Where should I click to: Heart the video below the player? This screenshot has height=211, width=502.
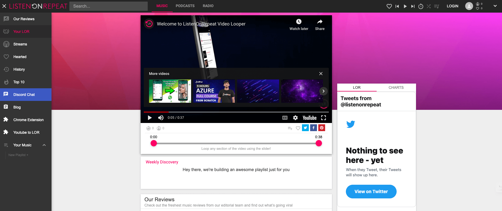298,128
